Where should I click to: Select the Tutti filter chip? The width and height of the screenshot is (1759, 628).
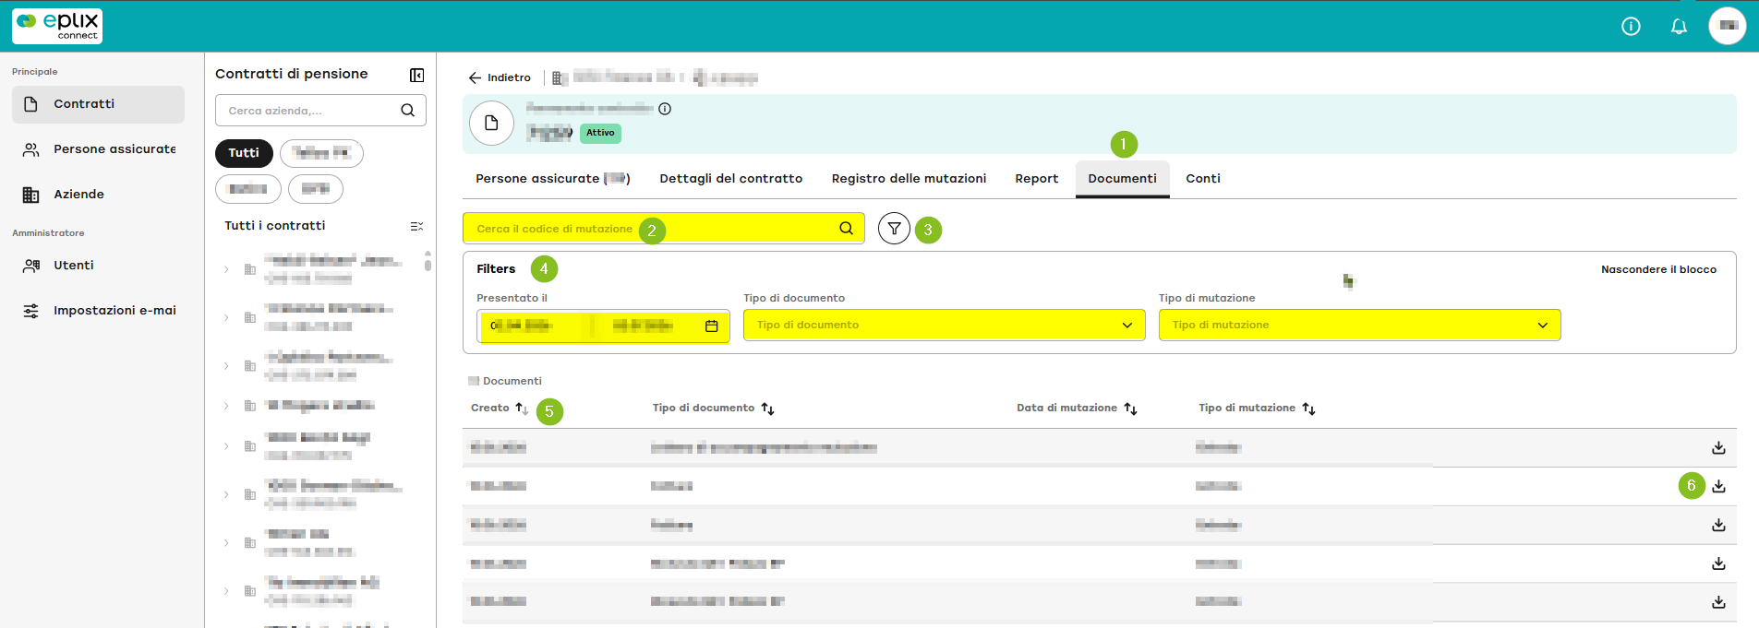click(244, 153)
